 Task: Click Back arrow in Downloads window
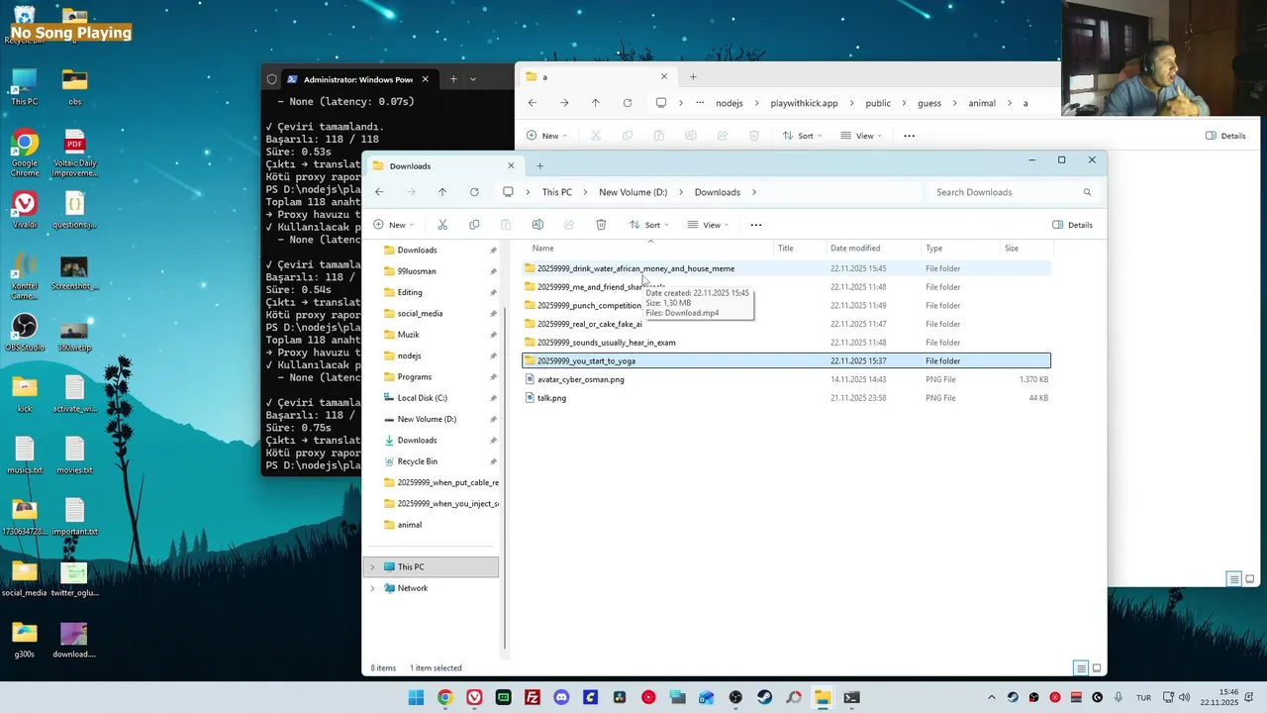(x=379, y=192)
